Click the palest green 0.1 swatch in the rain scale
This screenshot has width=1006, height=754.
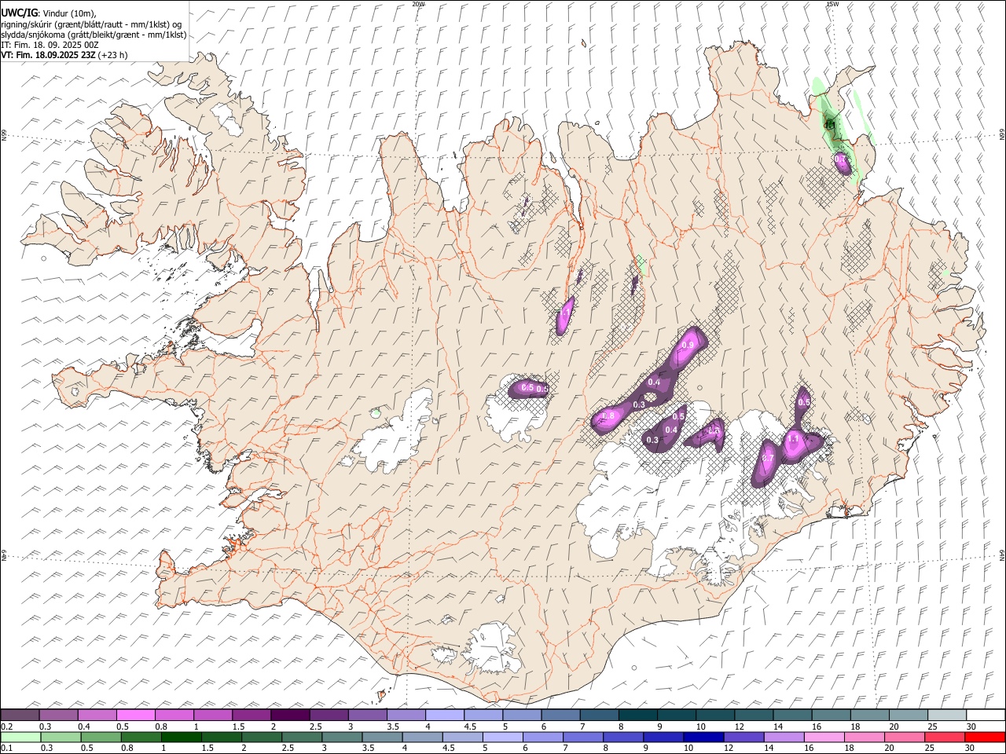point(20,738)
